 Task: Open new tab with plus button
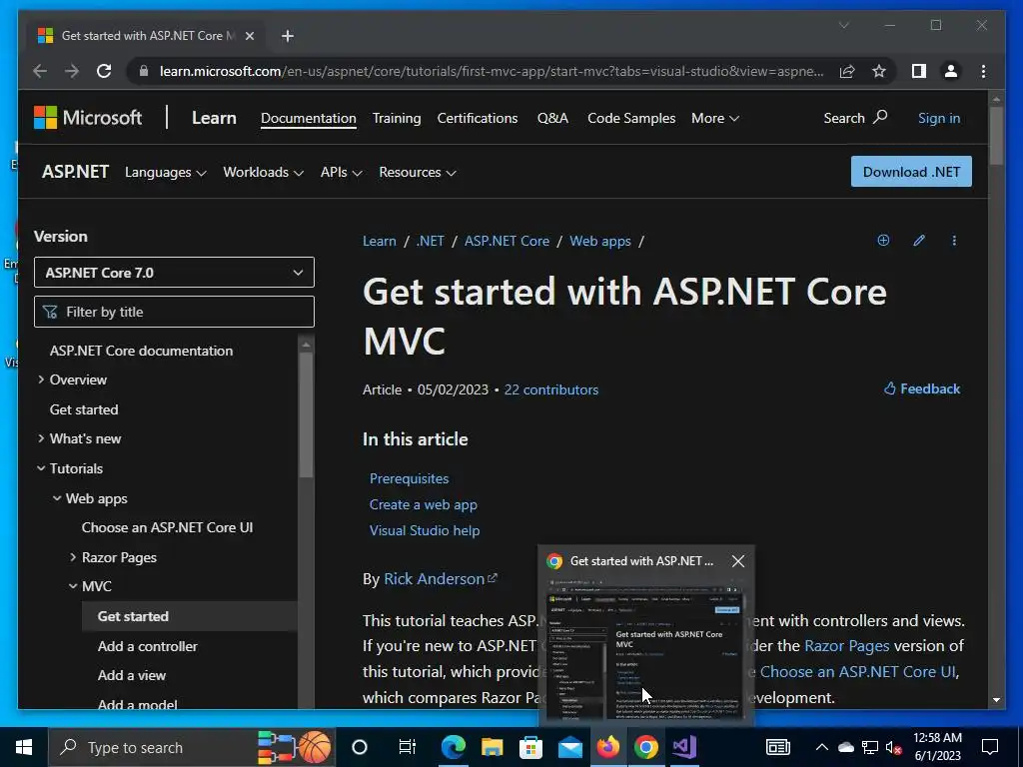(x=287, y=36)
